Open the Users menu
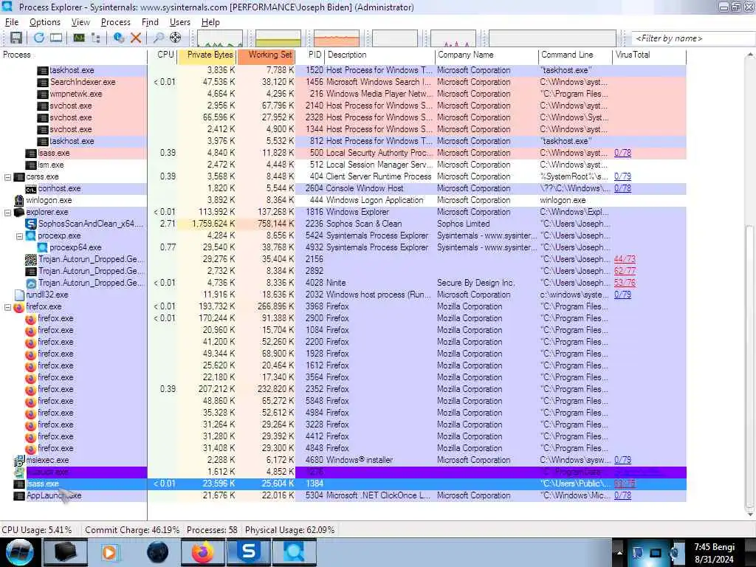Viewport: 756px width, 567px height. point(180,22)
